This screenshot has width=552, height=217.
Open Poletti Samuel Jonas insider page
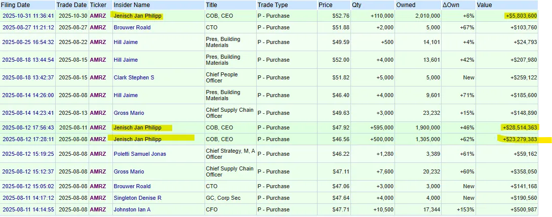coord(140,154)
